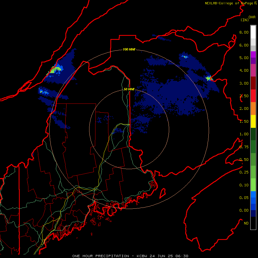Click the 3.00 legend value

[x=244, y=83]
